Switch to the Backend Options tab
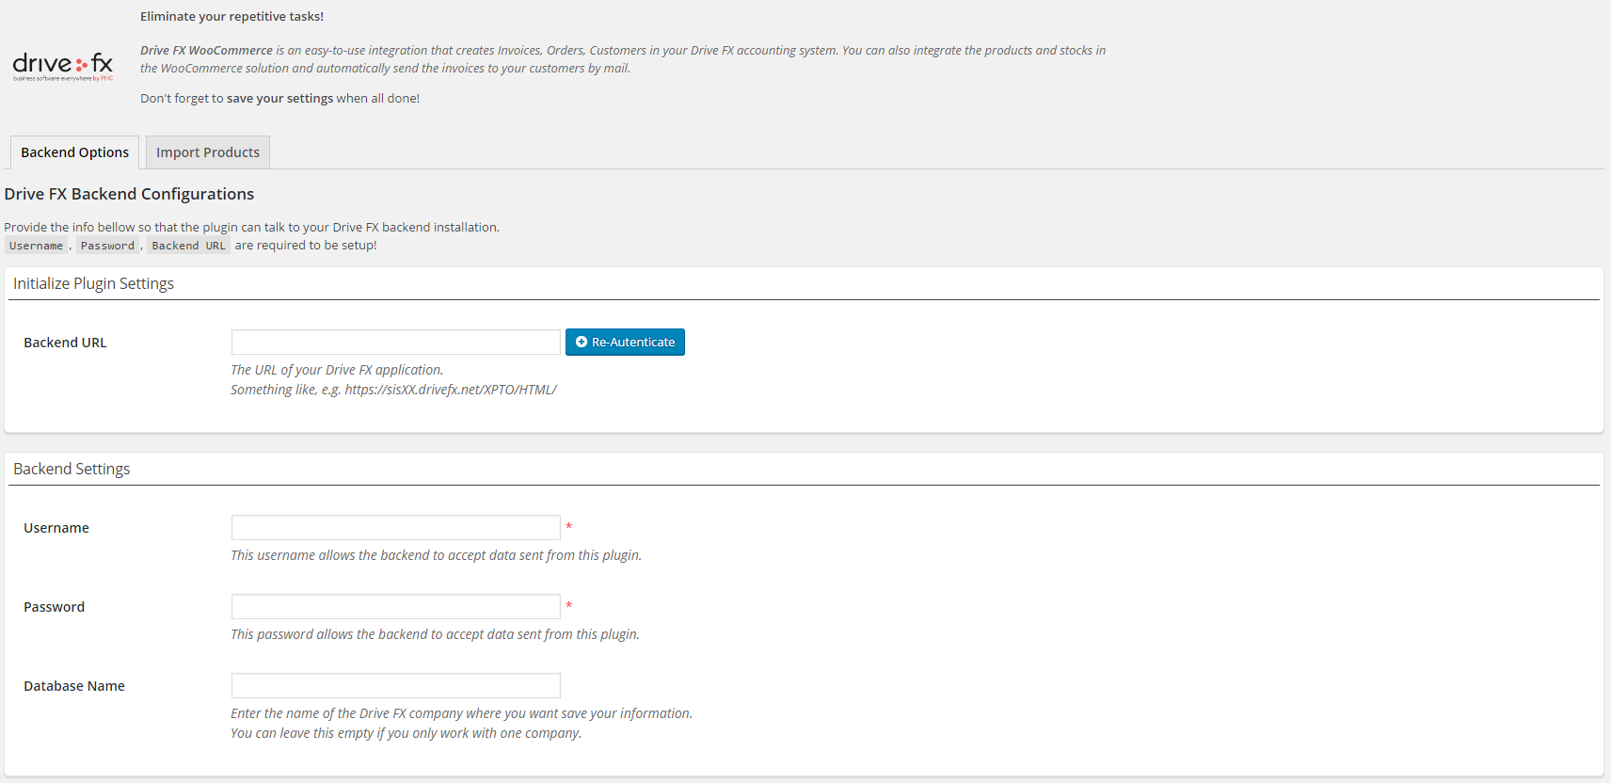This screenshot has height=783, width=1611. click(75, 152)
